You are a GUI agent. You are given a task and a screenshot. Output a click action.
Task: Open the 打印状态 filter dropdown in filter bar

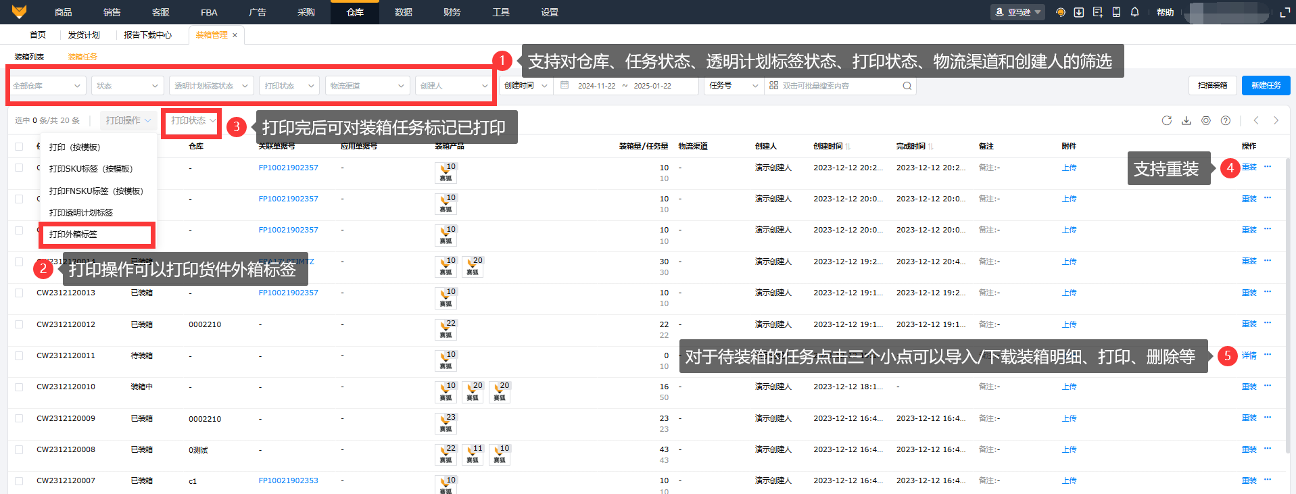(x=289, y=86)
